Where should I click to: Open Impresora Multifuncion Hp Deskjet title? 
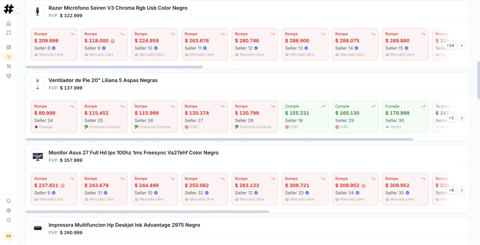point(124,225)
